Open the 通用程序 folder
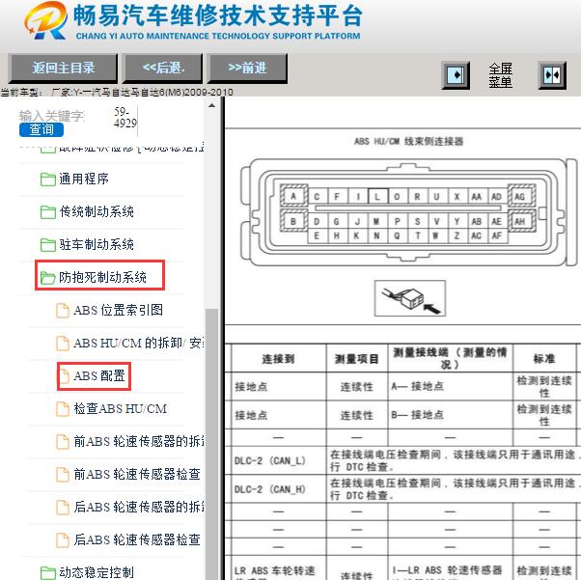Viewport: 581px width, 580px height. [x=84, y=179]
